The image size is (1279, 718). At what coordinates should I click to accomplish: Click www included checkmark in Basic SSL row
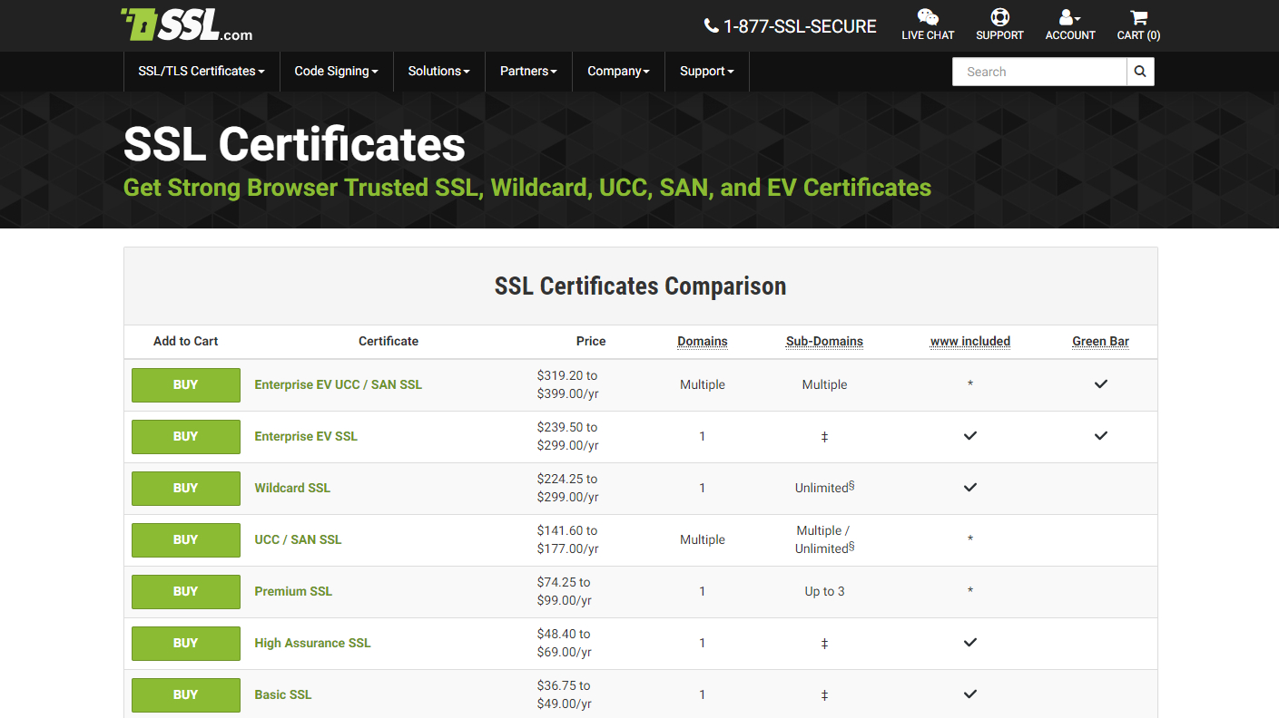pos(970,694)
